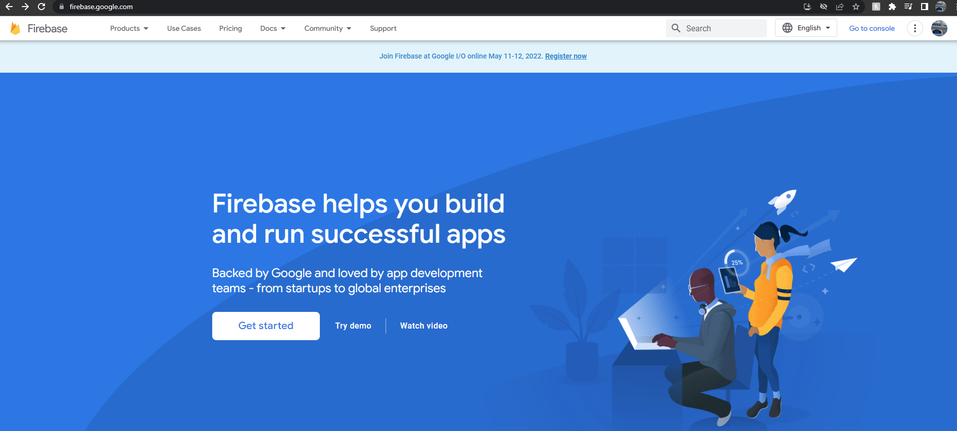Image resolution: width=957 pixels, height=431 pixels.
Task: Click the Try demo link
Action: pos(353,326)
